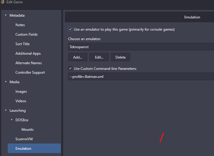214x156 pixels.
Task: Go to Sort Title page
Action: (23, 44)
